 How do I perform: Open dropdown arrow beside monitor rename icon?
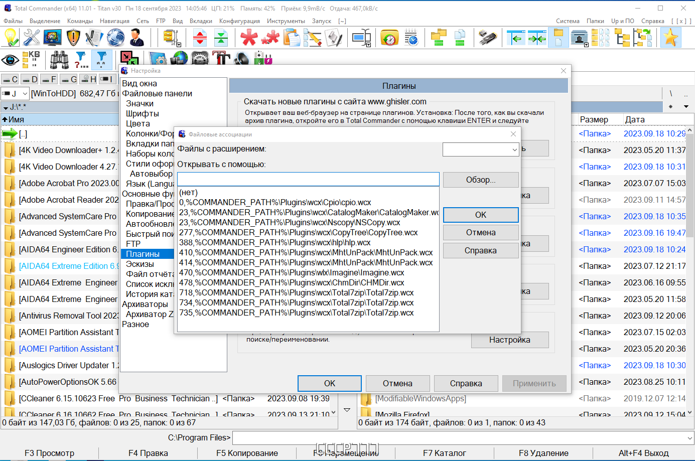(x=368, y=45)
